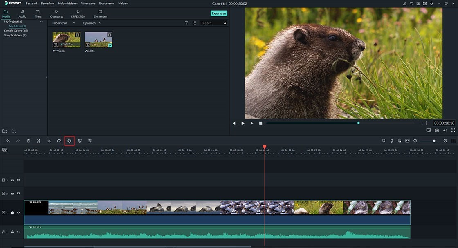The height and width of the screenshot is (248, 458).
Task: Select My Album (2) in sidebar
Action: [17, 26]
